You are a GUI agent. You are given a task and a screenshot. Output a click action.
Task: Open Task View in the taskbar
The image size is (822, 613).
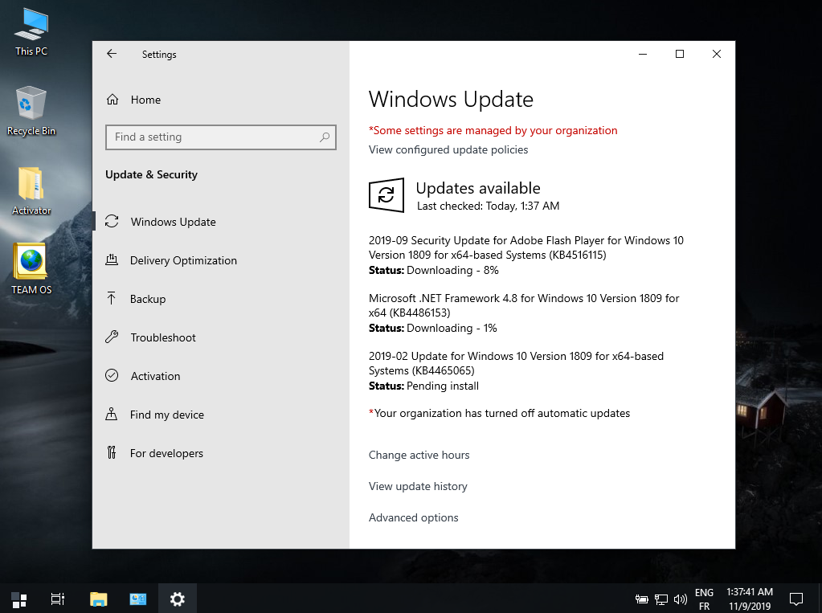point(58,599)
